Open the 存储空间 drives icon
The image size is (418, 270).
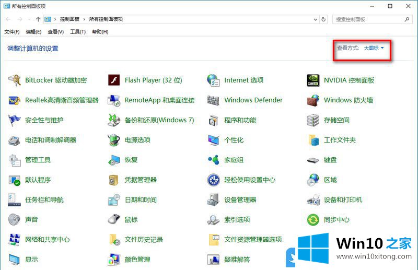[313, 120]
